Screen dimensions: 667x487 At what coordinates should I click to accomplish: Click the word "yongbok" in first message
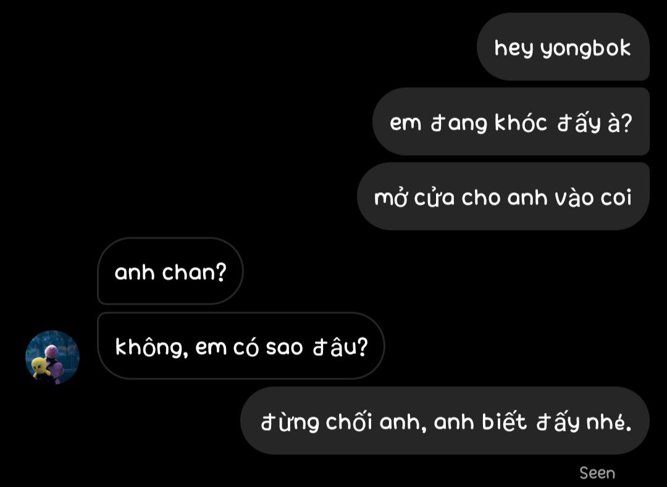click(x=585, y=49)
